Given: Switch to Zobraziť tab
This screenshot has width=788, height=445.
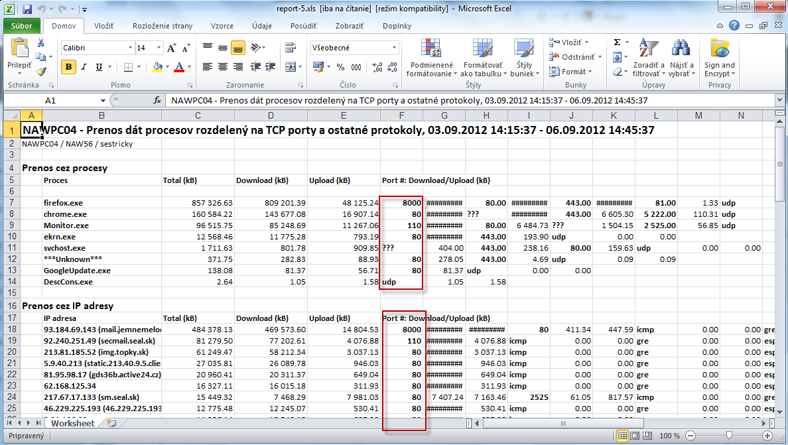Looking at the screenshot, I should pos(350,26).
